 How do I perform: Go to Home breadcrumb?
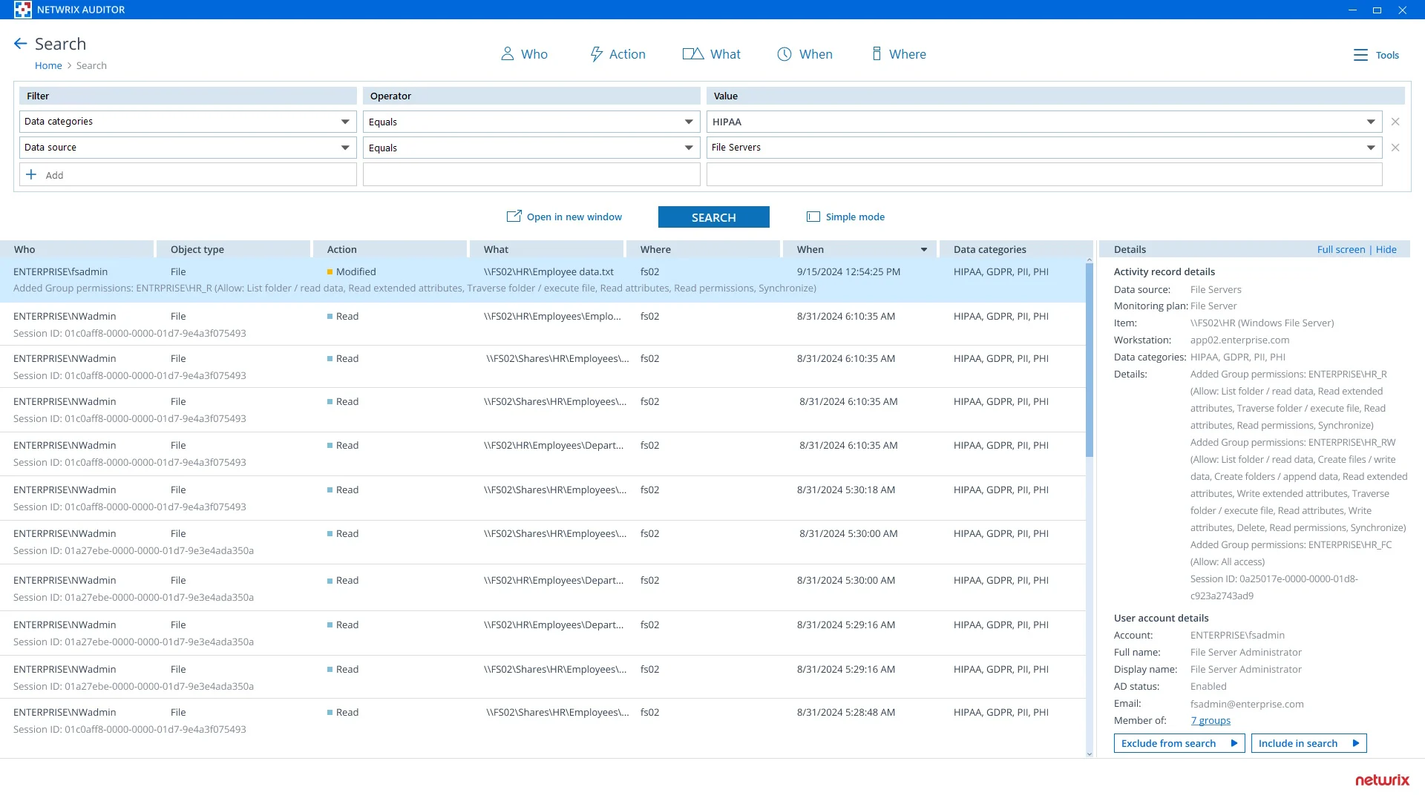point(48,65)
